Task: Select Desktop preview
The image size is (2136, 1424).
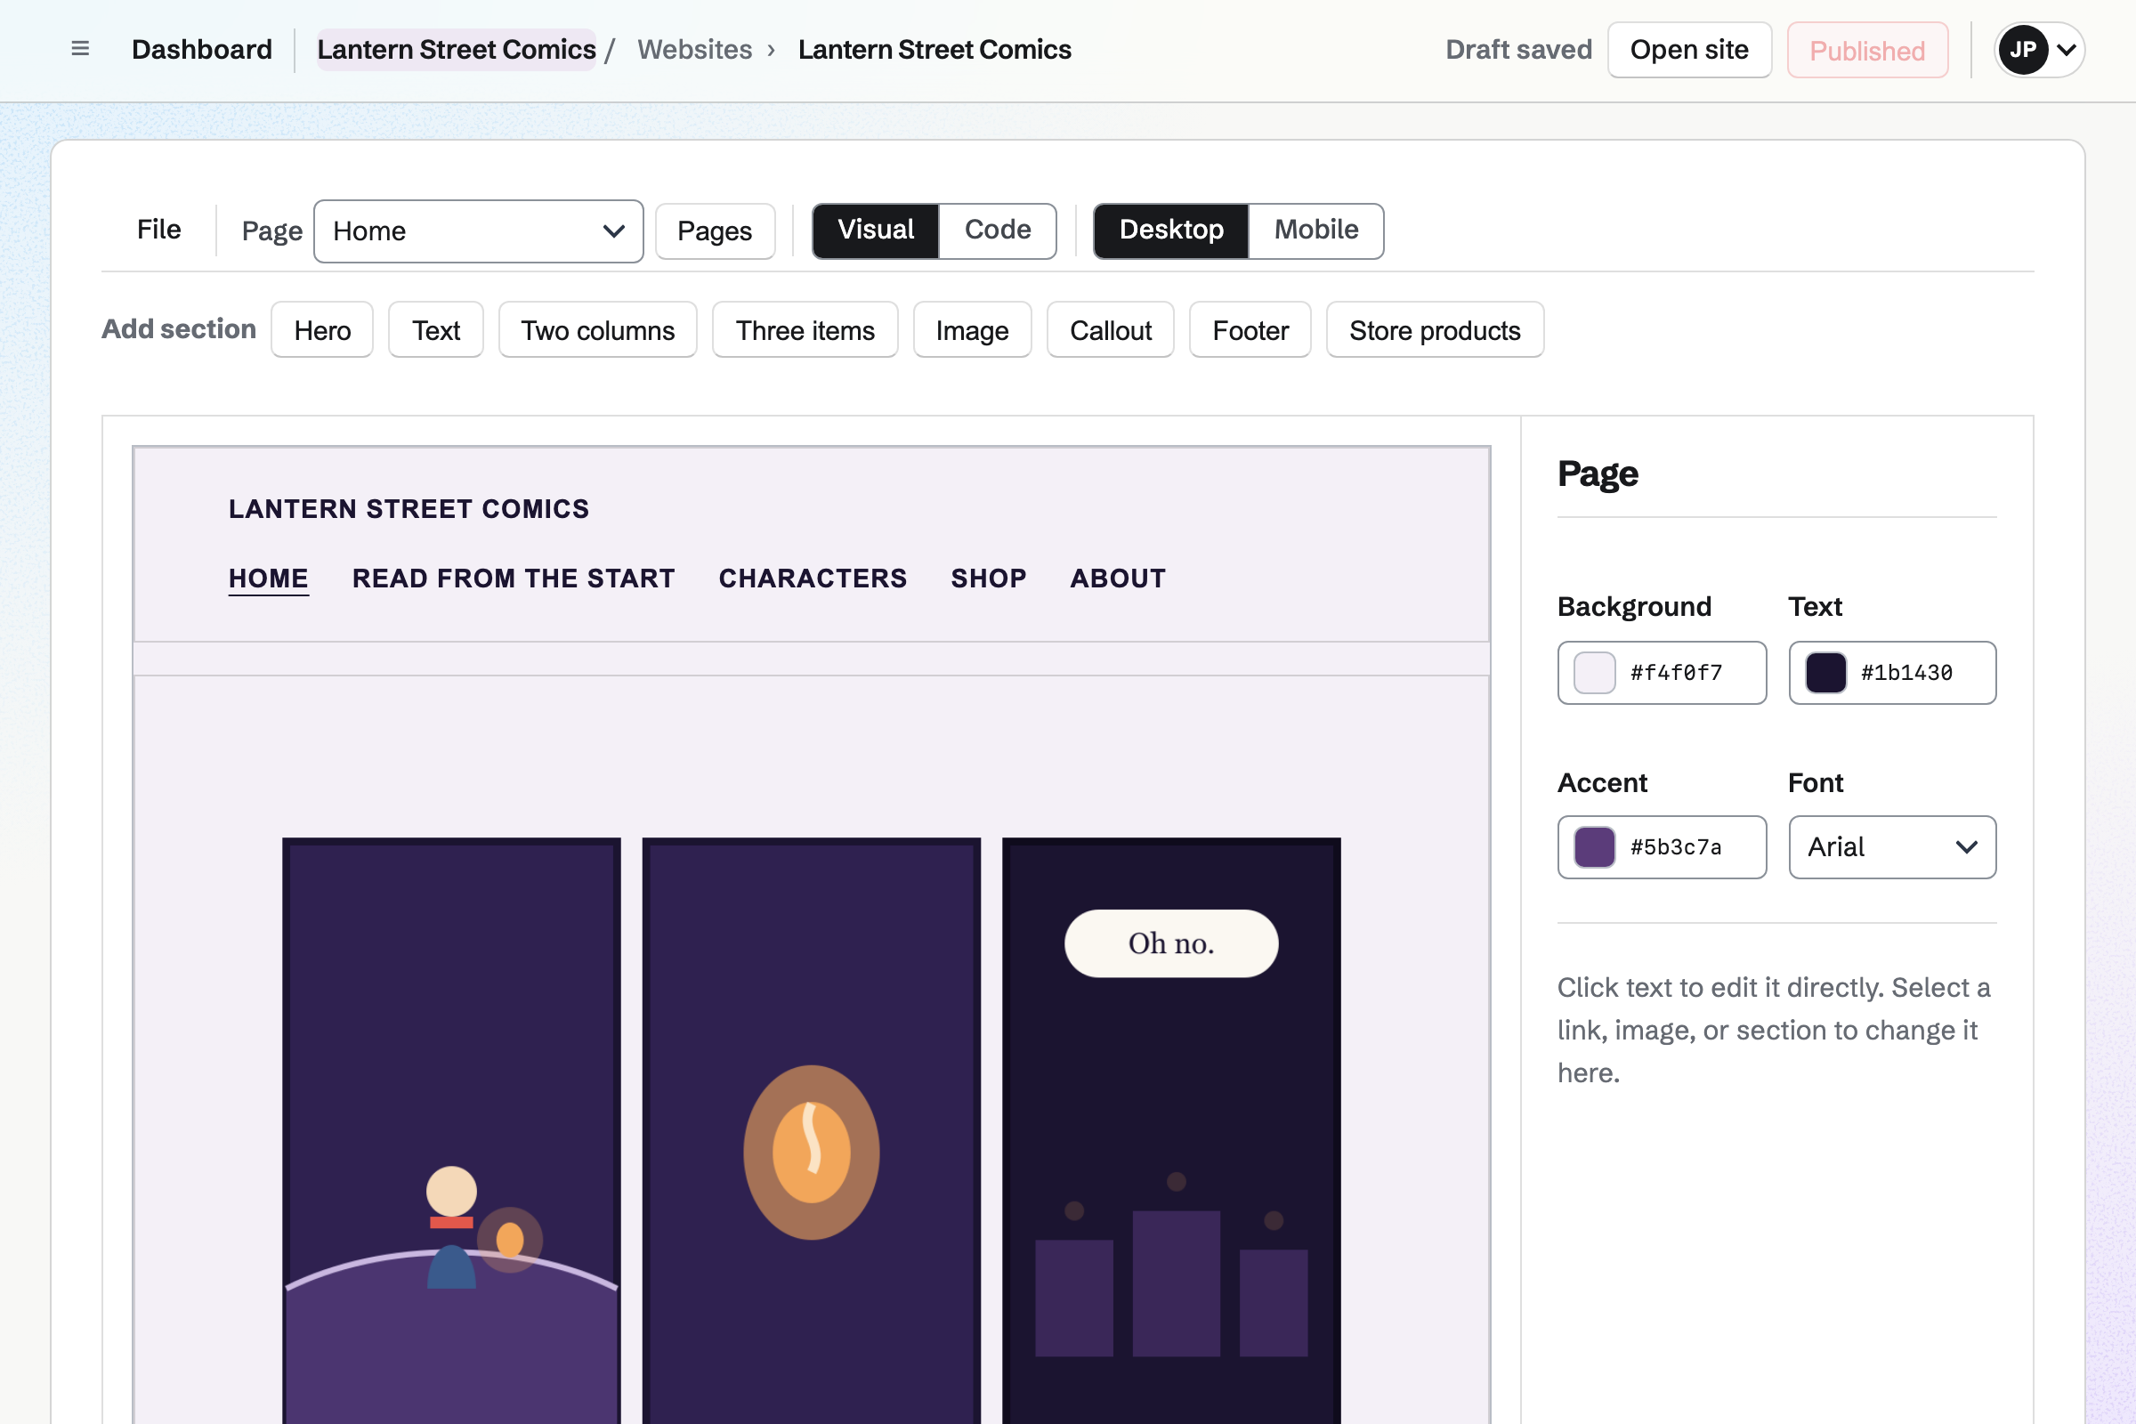Action: tap(1171, 231)
